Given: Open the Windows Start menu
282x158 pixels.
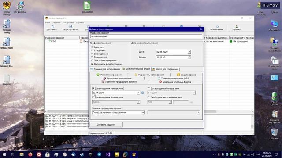Looking at the screenshot, I should point(4,154).
